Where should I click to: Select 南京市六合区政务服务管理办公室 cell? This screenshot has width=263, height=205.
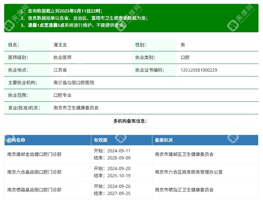pyautogui.click(x=205, y=172)
